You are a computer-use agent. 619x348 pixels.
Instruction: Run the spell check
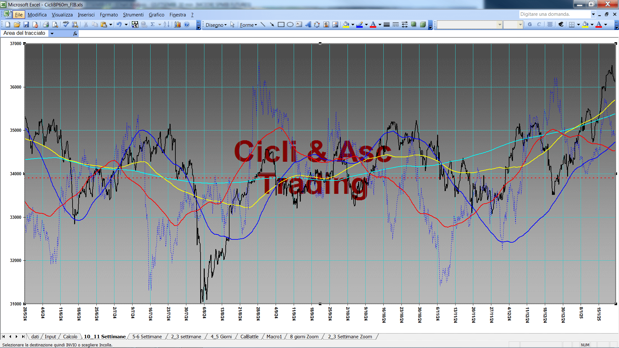tap(66, 25)
